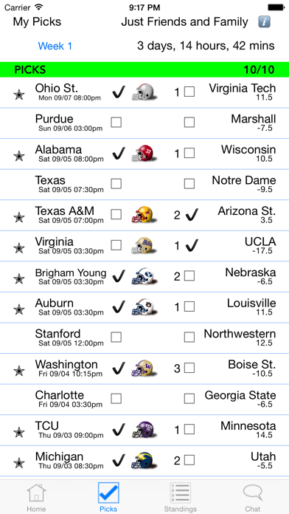Uncheck the Arizona St. pick checkmark
The height and width of the screenshot is (514, 289).
pos(192,215)
